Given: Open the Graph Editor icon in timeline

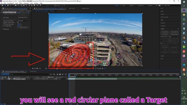Looking at the screenshot, I should pos(66,74).
